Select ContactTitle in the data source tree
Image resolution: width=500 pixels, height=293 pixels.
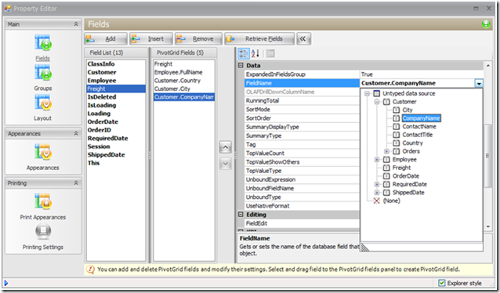click(418, 135)
